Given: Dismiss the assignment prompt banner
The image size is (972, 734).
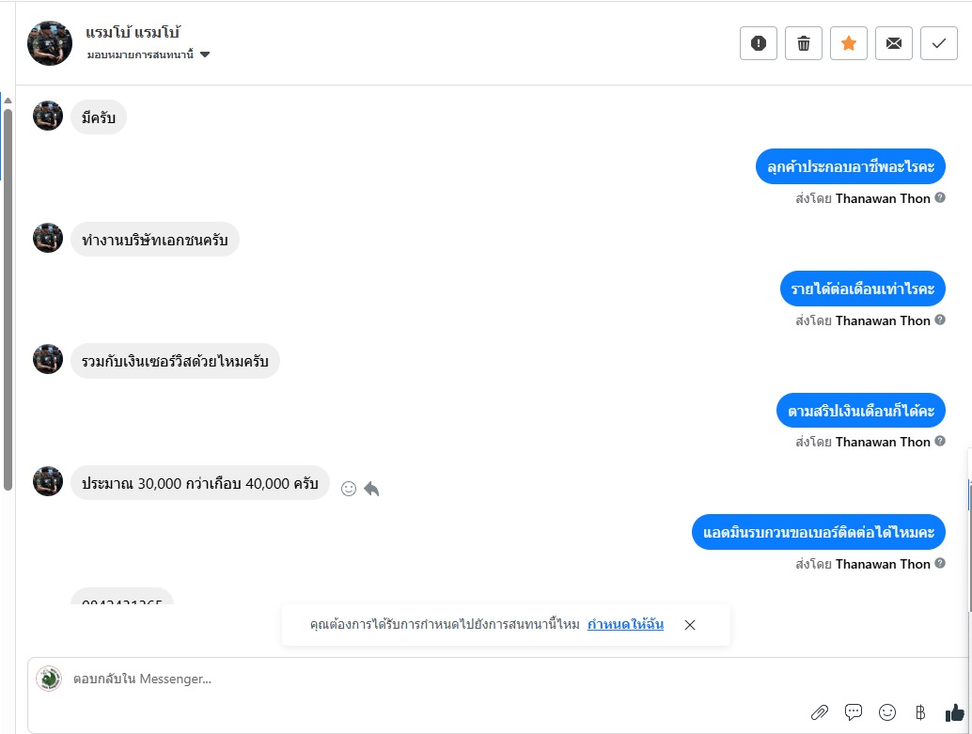Looking at the screenshot, I should tap(690, 625).
